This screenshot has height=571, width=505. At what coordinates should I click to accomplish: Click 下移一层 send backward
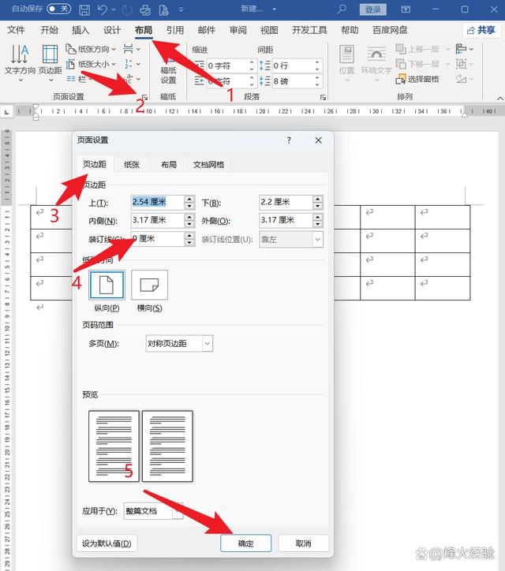418,64
